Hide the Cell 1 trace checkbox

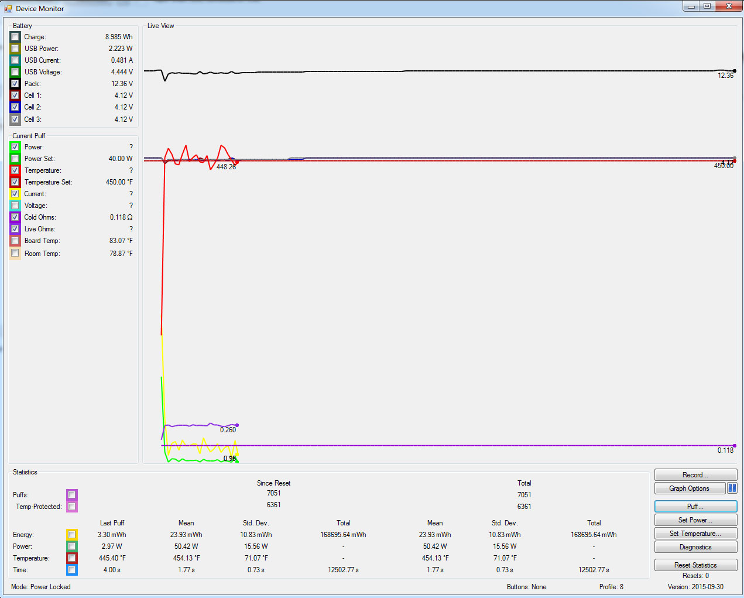(x=15, y=95)
